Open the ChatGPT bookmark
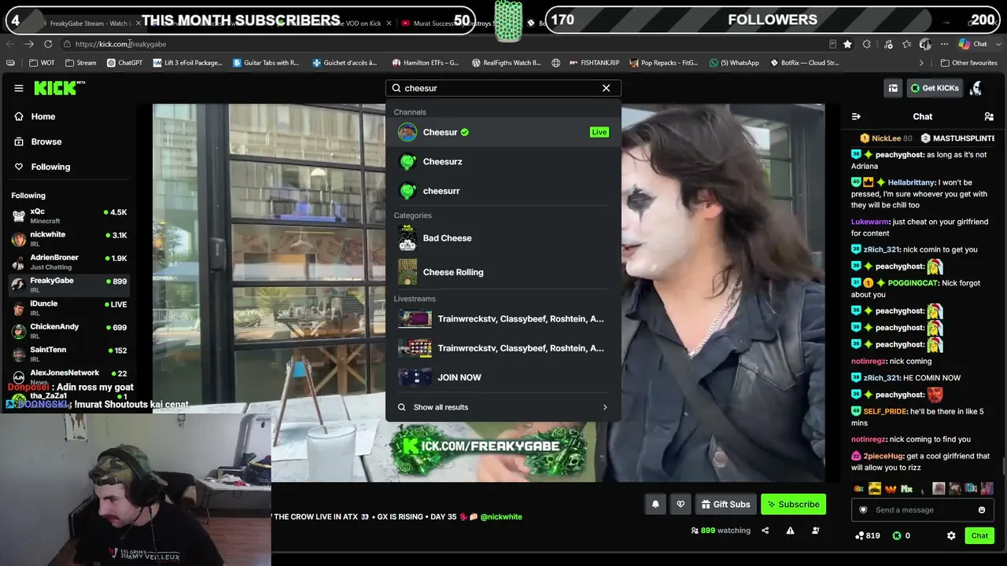This screenshot has height=566, width=1007. tap(124, 63)
